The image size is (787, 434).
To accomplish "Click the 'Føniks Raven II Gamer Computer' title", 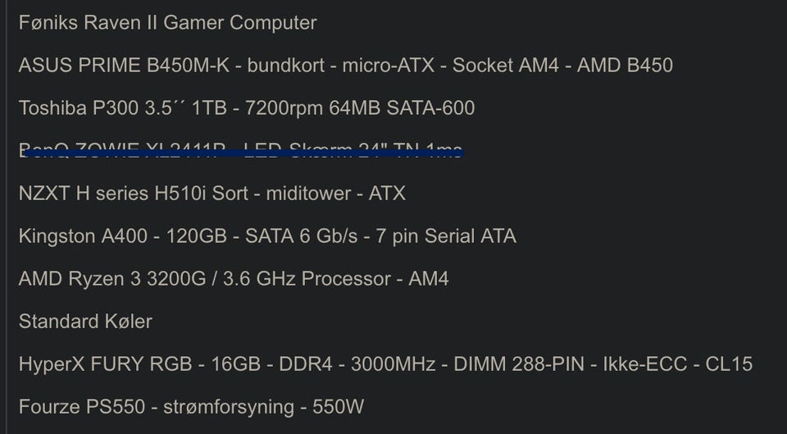I will pyautogui.click(x=167, y=22).
